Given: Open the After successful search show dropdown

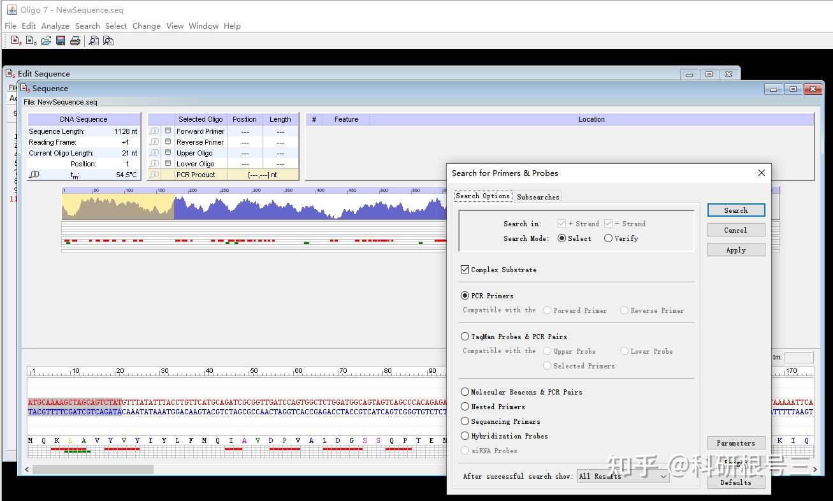Looking at the screenshot, I should click(x=623, y=476).
